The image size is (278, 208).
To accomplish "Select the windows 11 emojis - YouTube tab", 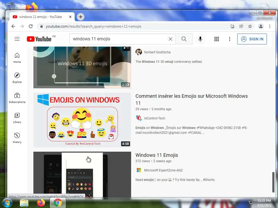I will click(42, 17).
